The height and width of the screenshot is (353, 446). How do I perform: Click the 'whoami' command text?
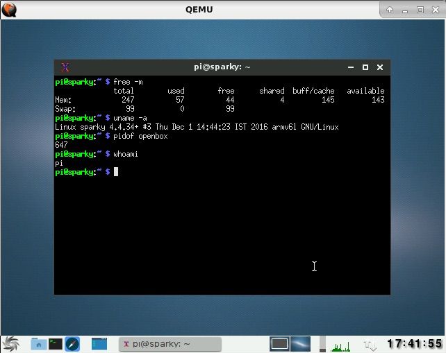click(126, 154)
